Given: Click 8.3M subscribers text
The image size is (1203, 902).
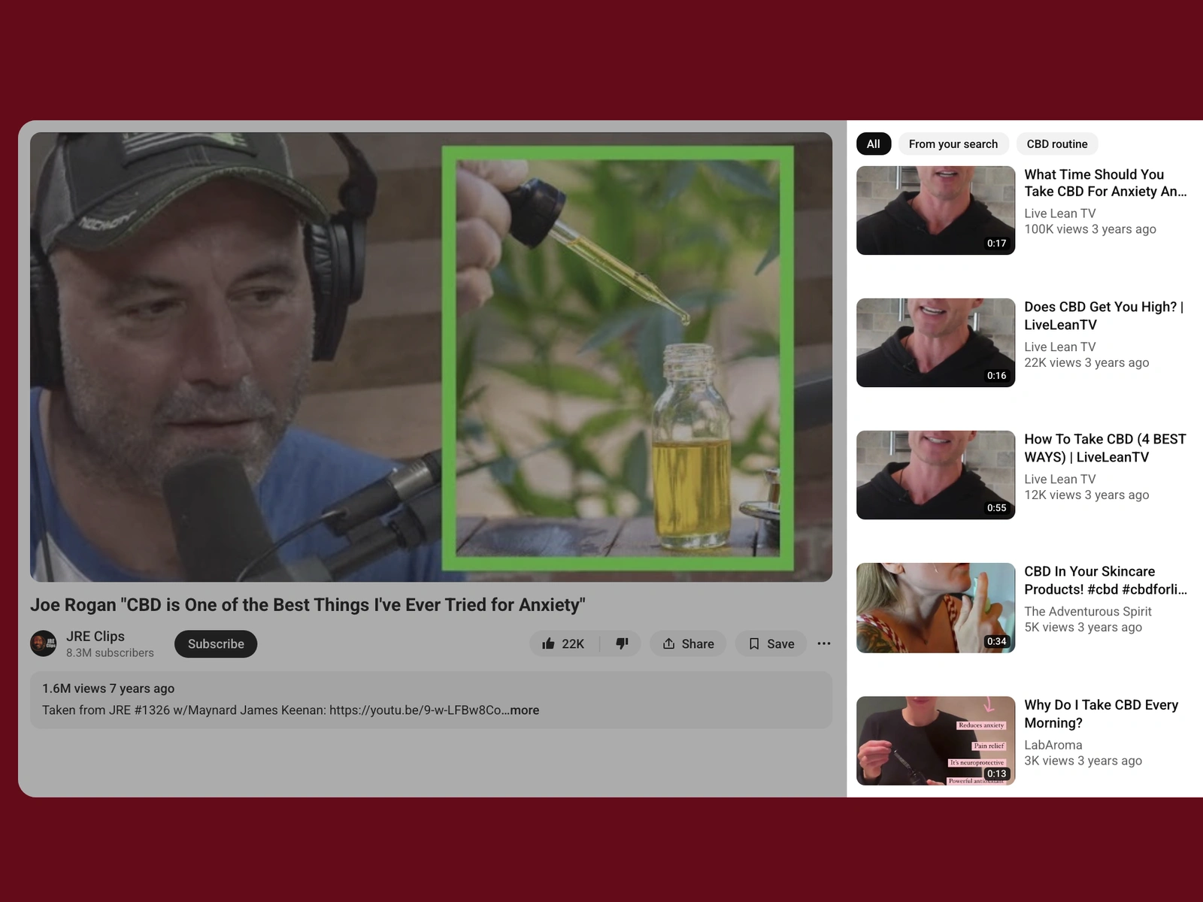Looking at the screenshot, I should (110, 653).
